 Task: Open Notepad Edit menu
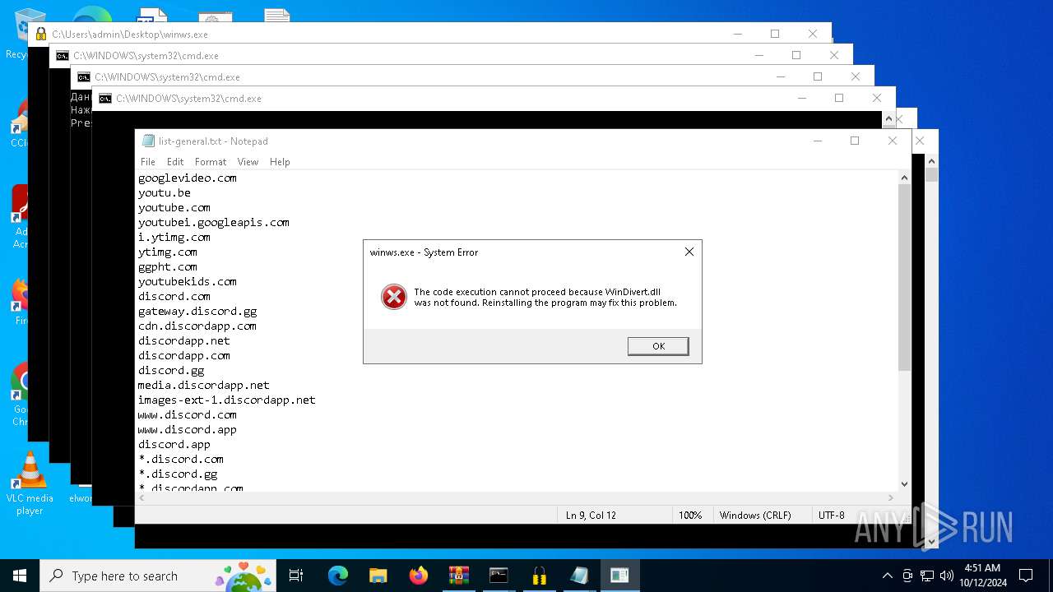tap(175, 162)
